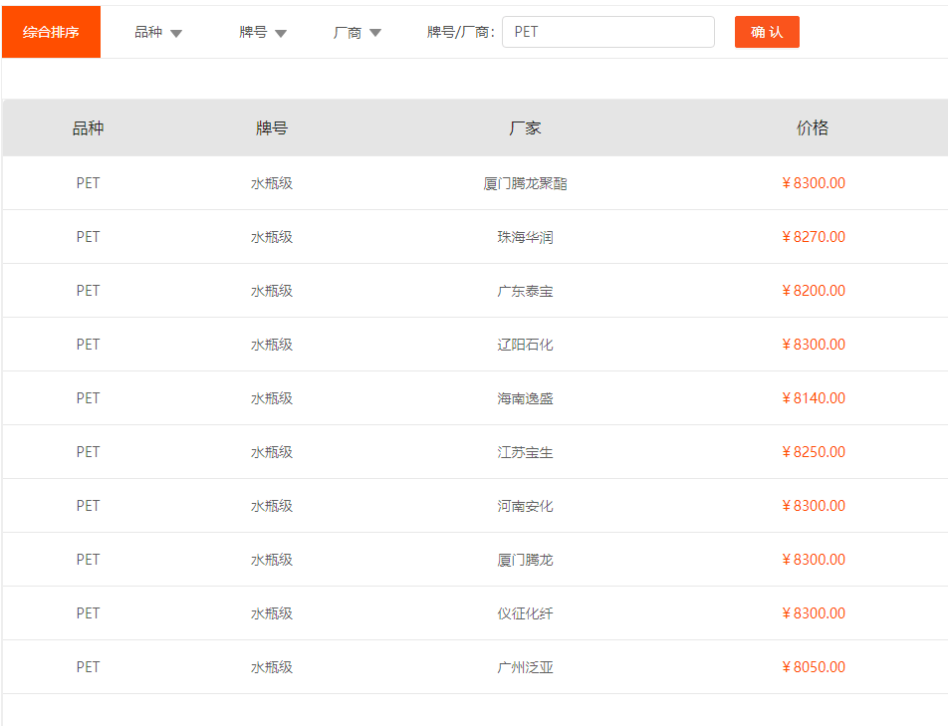This screenshot has height=726, width=948.
Task: Select manufacturer 海南逸盛
Action: [x=525, y=398]
